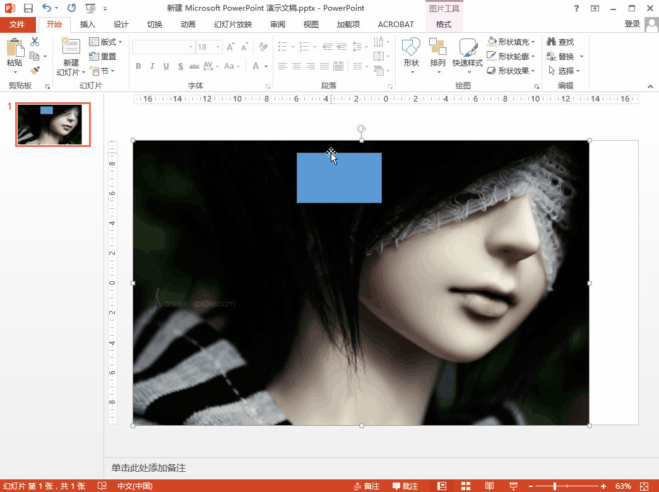Open the File (文件) tab
The image size is (659, 492).
point(17,25)
